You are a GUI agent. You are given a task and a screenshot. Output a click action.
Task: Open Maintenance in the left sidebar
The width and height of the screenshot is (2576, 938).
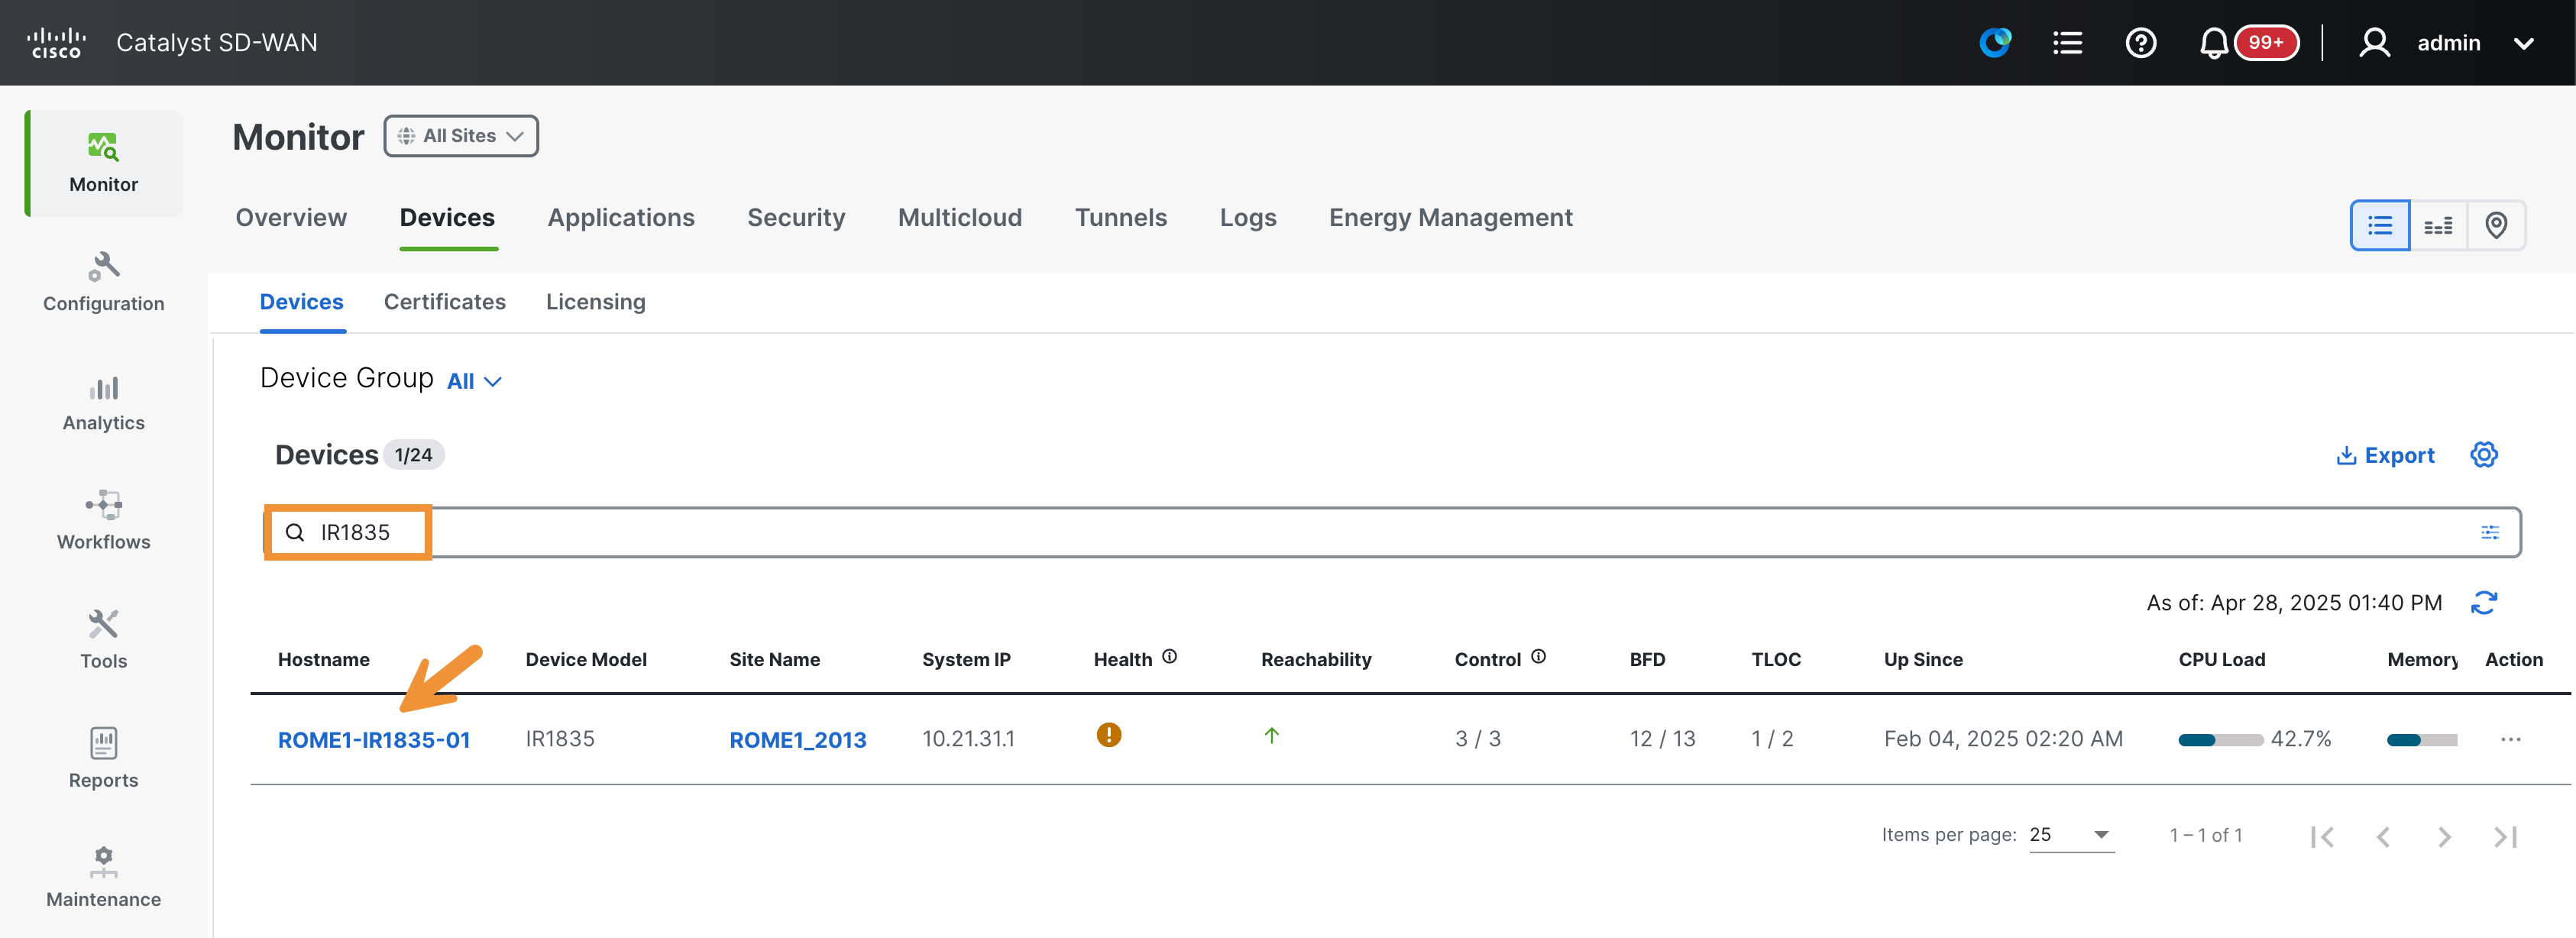104,877
